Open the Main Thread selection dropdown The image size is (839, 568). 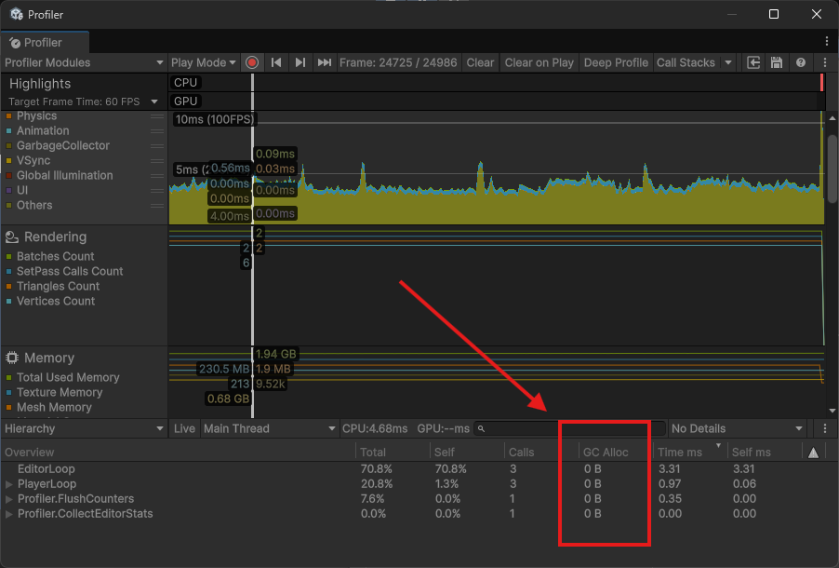269,428
